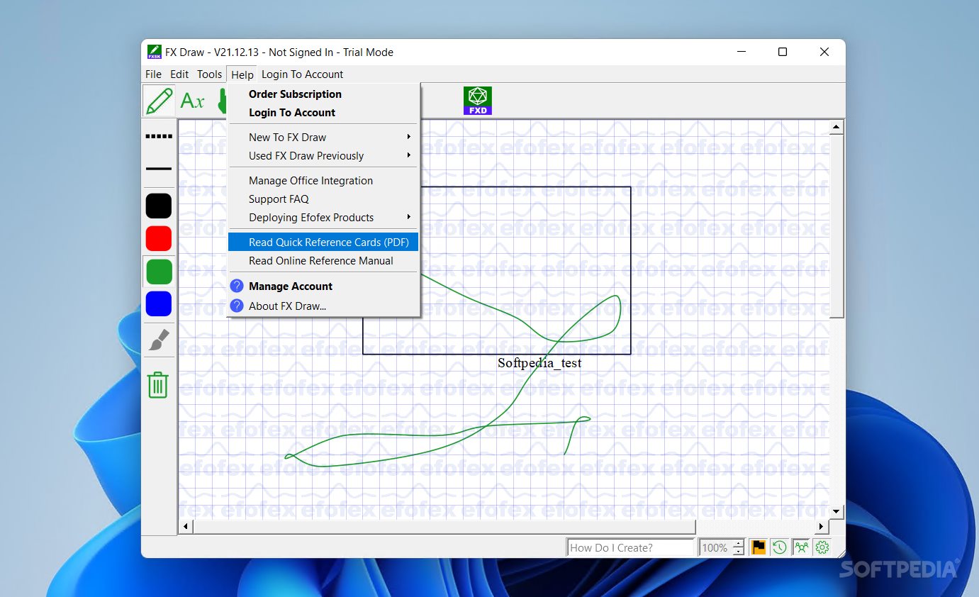979x597 pixels.
Task: Click the green trash can delete icon
Action: pos(158,385)
